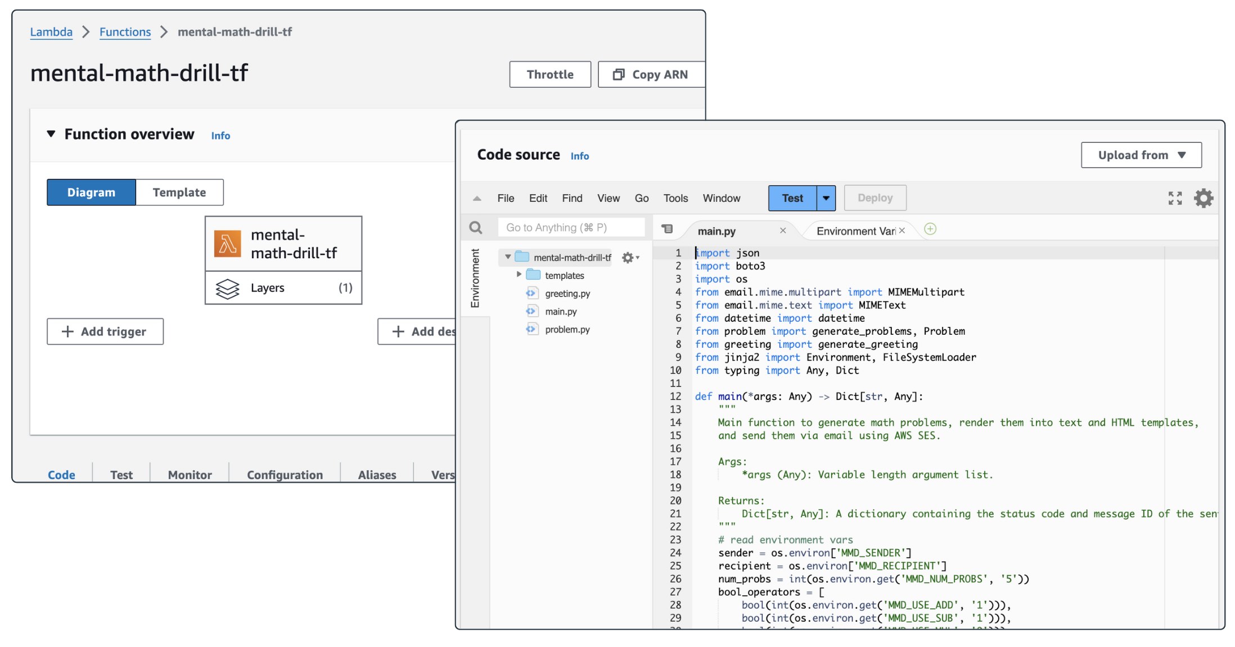
Task: Open the Window menu
Action: coord(722,198)
